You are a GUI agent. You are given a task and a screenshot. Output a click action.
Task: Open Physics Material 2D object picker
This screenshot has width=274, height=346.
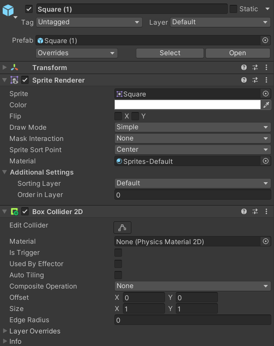tap(265, 241)
